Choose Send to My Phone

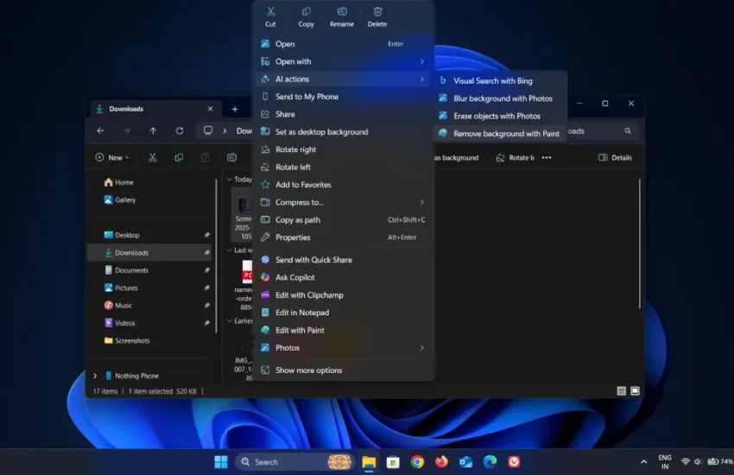tap(343, 97)
